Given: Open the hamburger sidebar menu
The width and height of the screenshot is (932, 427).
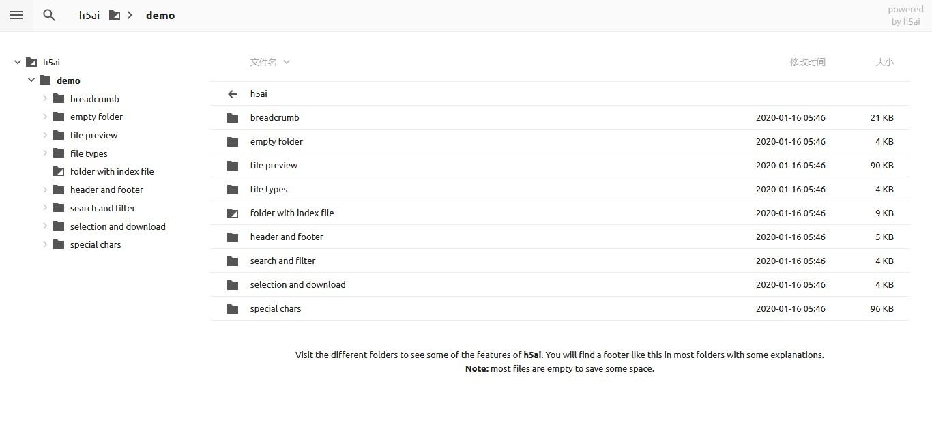Looking at the screenshot, I should click(16, 15).
